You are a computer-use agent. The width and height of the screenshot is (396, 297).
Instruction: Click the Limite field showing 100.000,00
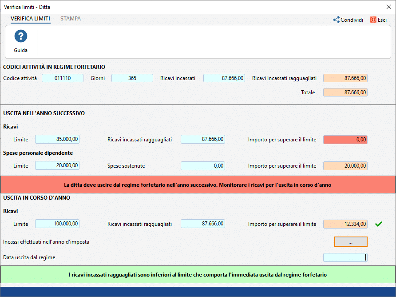point(57,224)
